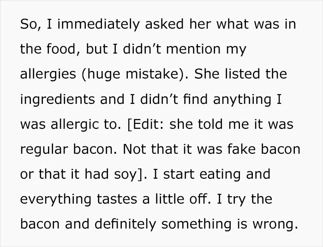323x247 pixels.
Task: Click the word "listed" in third line
Action: 242,74
